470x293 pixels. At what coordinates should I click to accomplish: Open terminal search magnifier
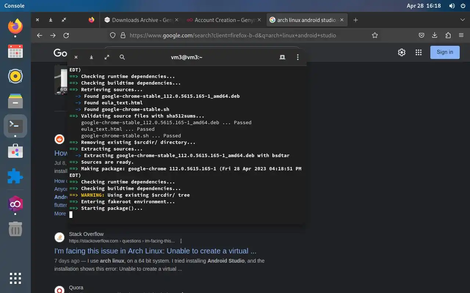coord(122,57)
